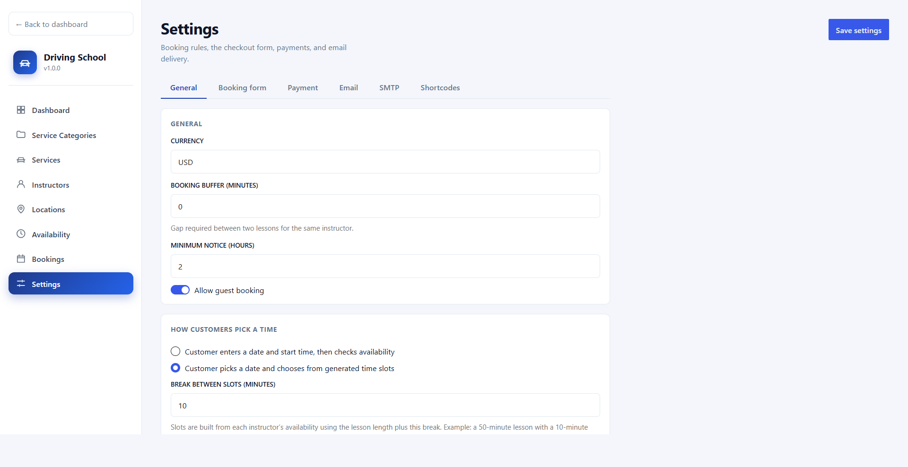The image size is (908, 467).
Task: Select 'Customer enters a date and start time' option
Action: point(175,351)
